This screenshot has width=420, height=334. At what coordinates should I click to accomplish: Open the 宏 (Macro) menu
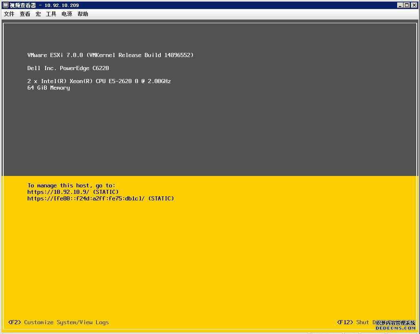(38, 14)
